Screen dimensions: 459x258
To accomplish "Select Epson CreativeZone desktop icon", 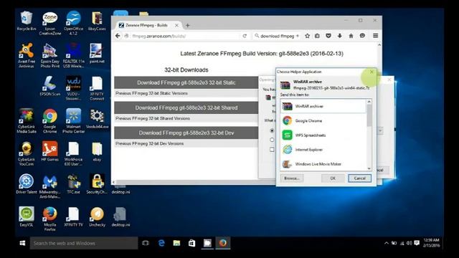I will click(50, 24).
